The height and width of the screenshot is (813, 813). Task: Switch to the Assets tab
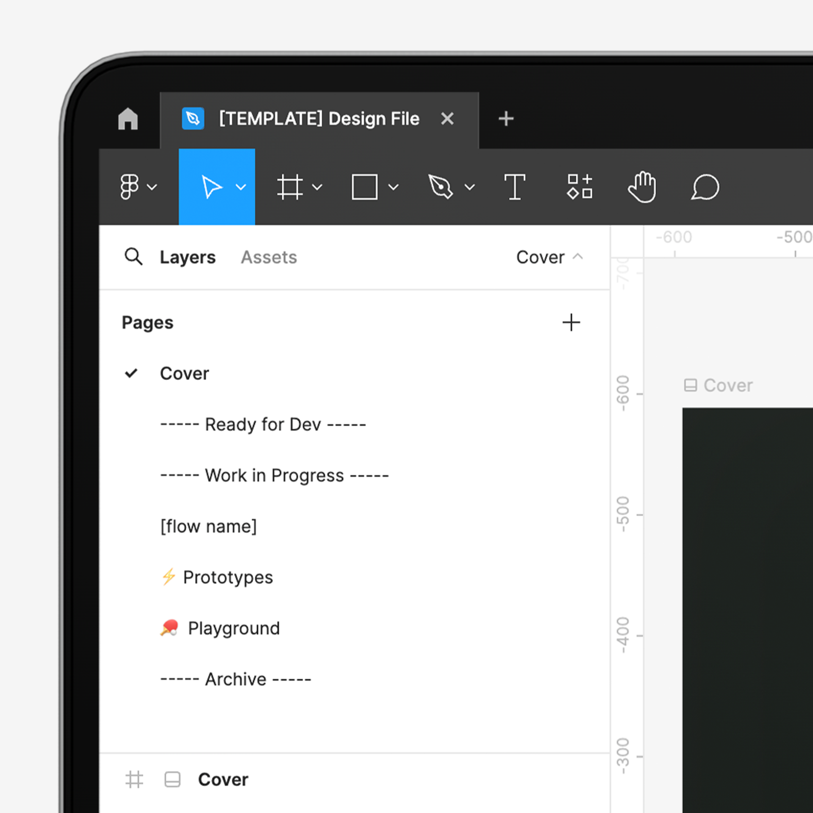[x=269, y=257]
